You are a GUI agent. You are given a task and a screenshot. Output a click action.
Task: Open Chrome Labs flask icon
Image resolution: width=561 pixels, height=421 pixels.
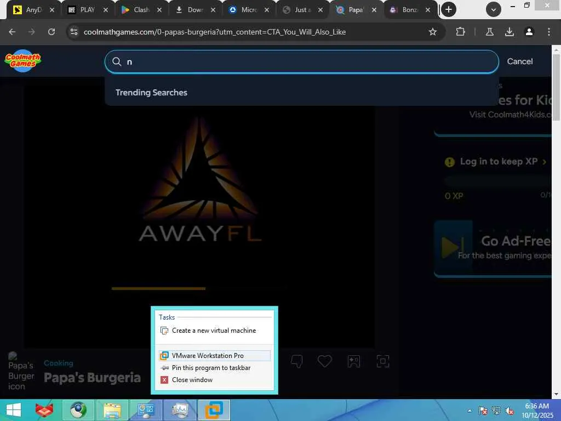(489, 32)
